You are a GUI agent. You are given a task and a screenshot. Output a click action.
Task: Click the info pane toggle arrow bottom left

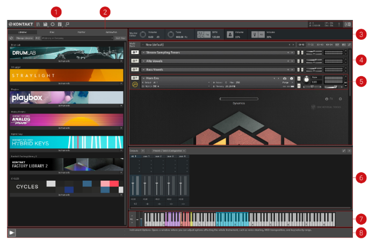click(12, 233)
